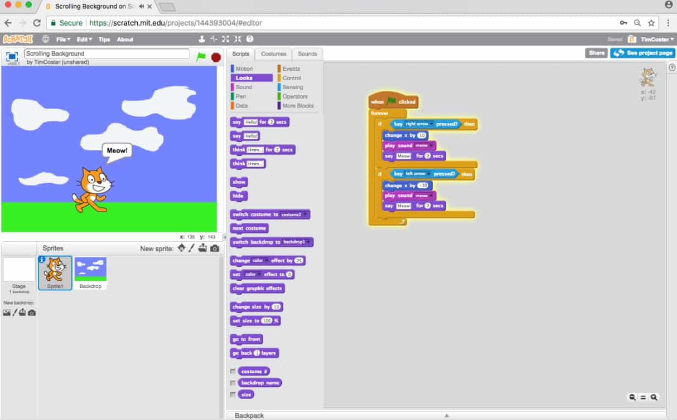
Task: Paint a new backdrop
Action: (x=14, y=312)
